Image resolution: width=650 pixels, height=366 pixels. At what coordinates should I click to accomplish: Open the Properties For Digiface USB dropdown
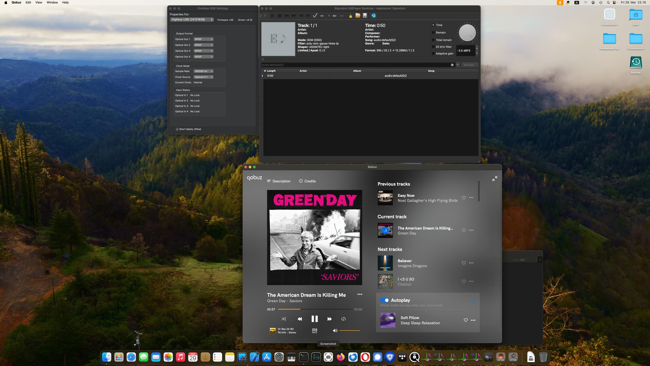click(192, 20)
